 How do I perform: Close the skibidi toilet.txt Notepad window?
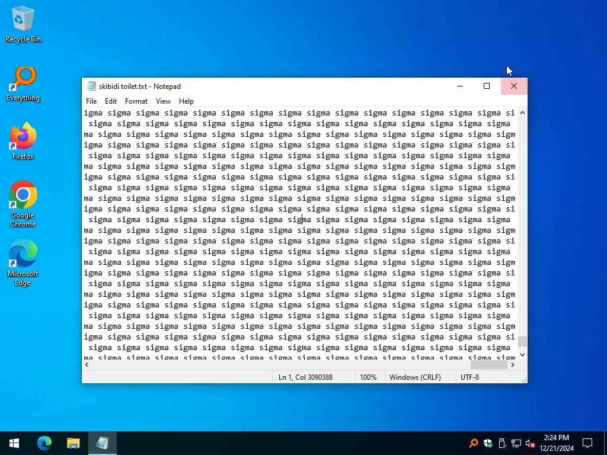click(514, 86)
